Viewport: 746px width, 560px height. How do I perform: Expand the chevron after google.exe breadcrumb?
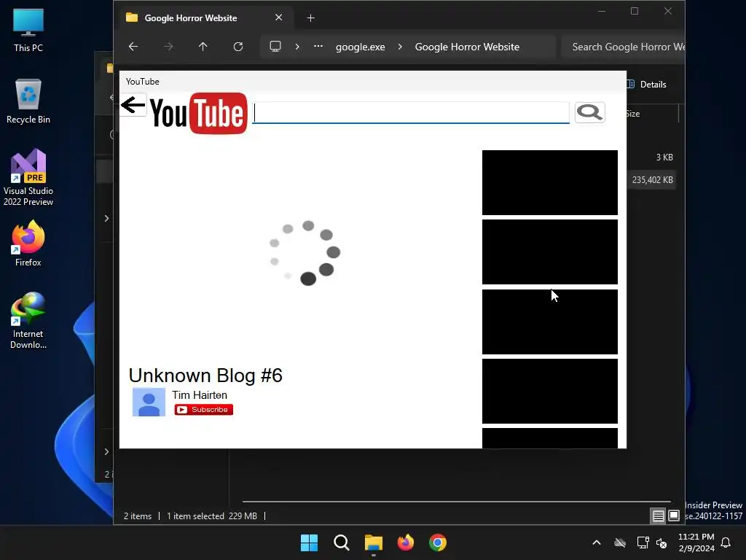point(400,47)
